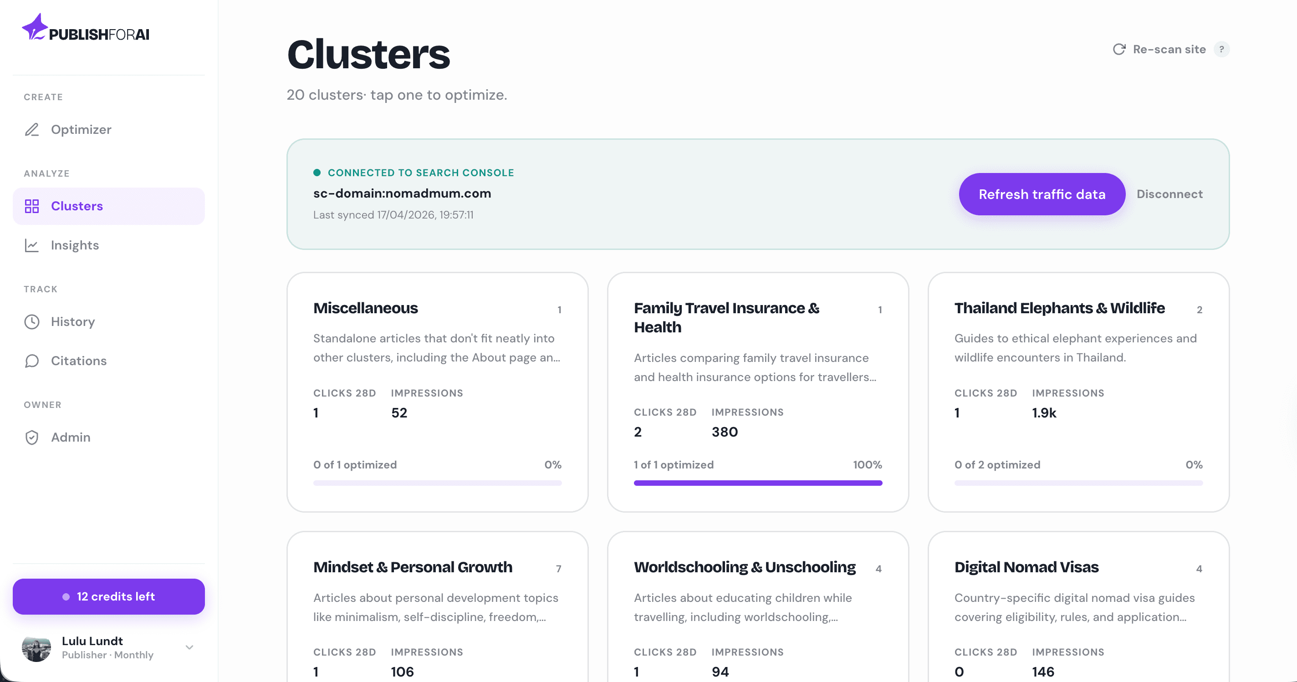Click the sc-domain:nomadmum.com text
Screen dimensions: 1297x682
click(x=402, y=193)
